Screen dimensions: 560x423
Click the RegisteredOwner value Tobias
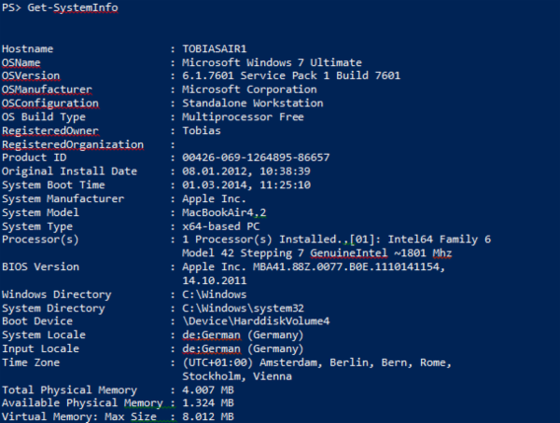point(203,130)
